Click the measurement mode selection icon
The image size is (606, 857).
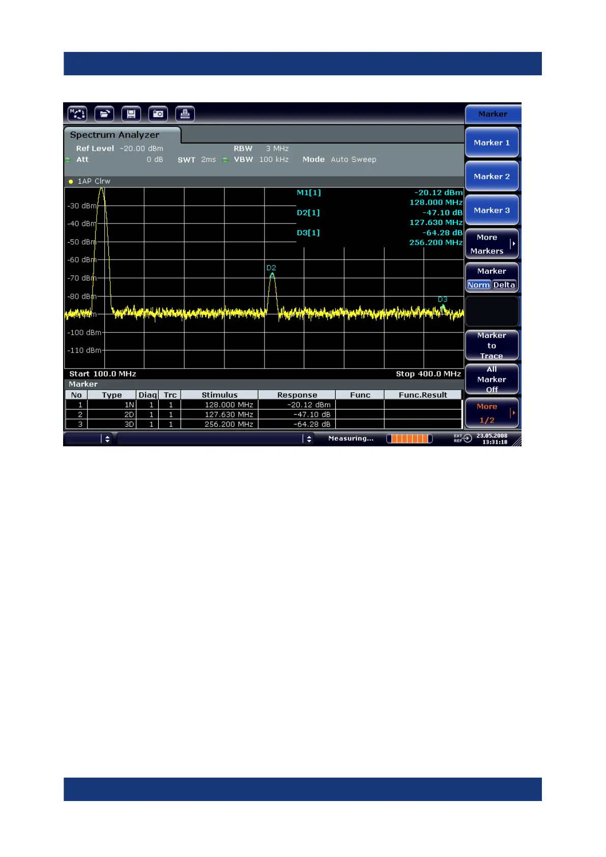pyautogui.click(x=77, y=114)
